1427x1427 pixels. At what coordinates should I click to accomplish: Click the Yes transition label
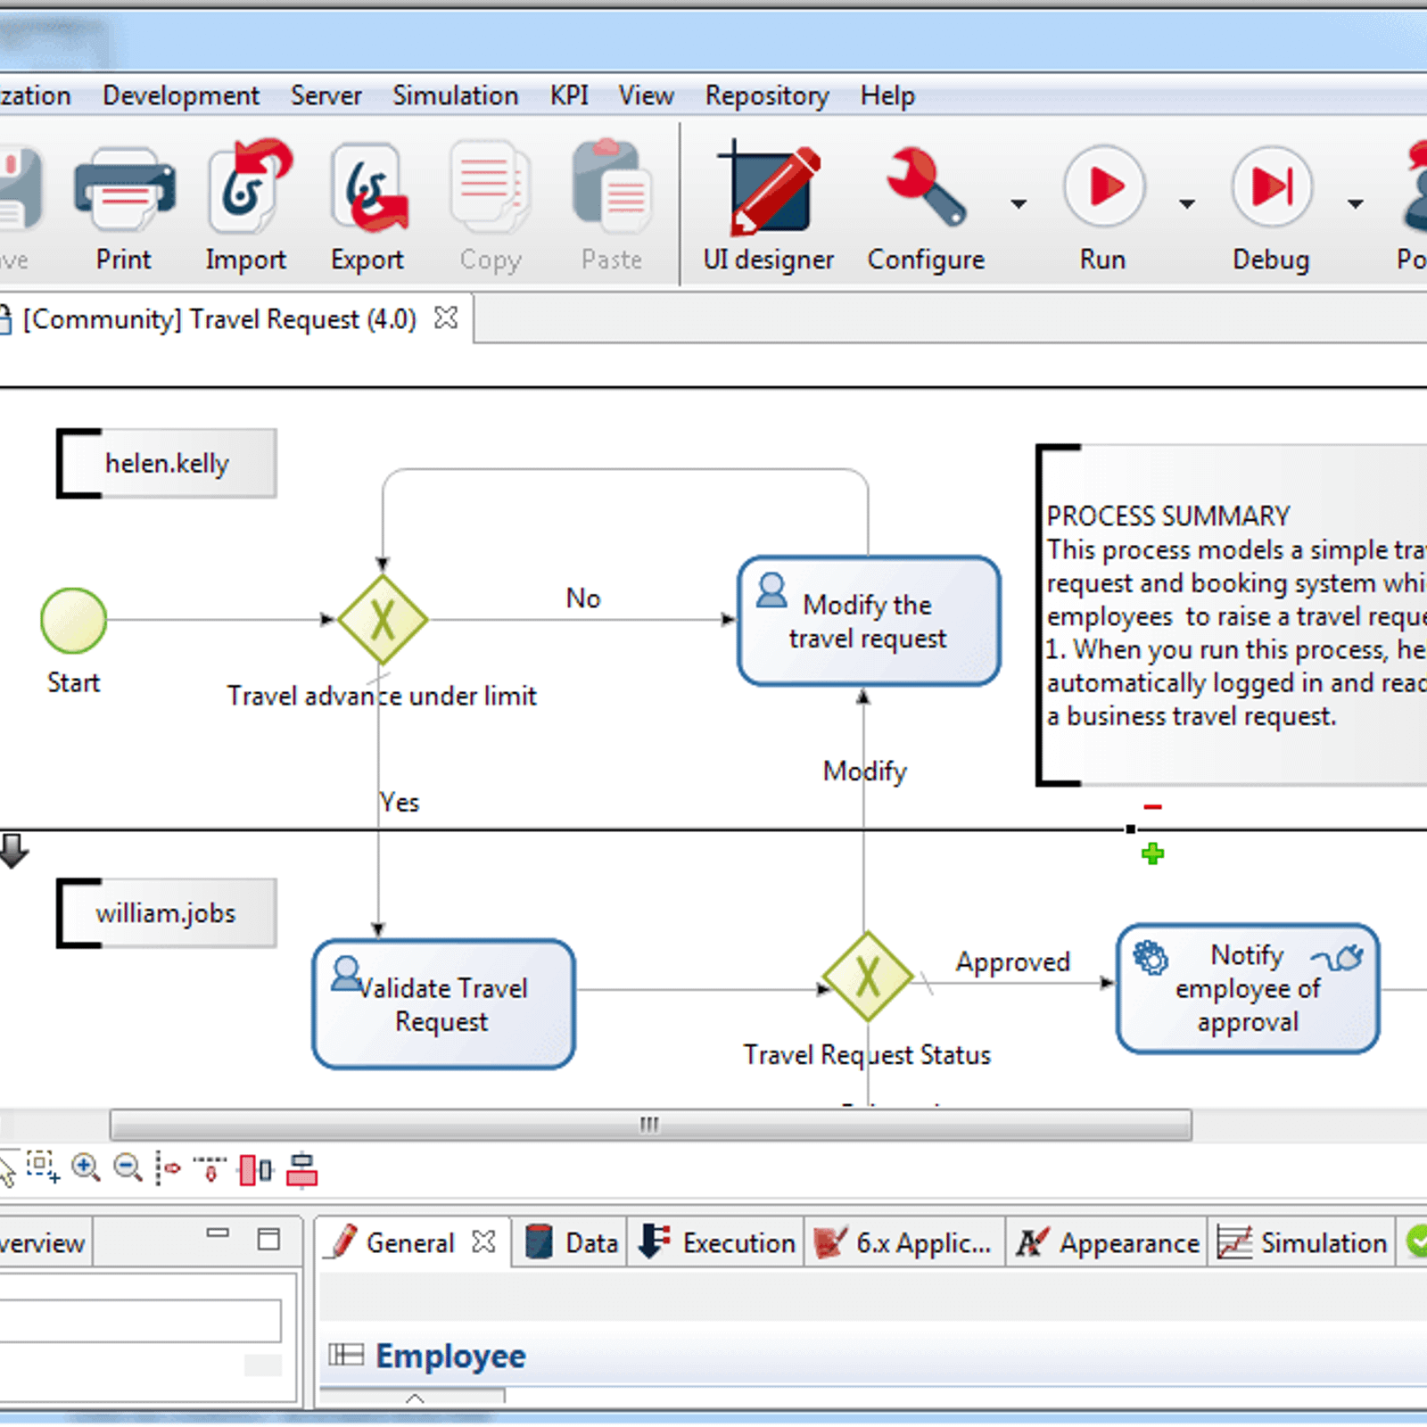pyautogui.click(x=399, y=802)
